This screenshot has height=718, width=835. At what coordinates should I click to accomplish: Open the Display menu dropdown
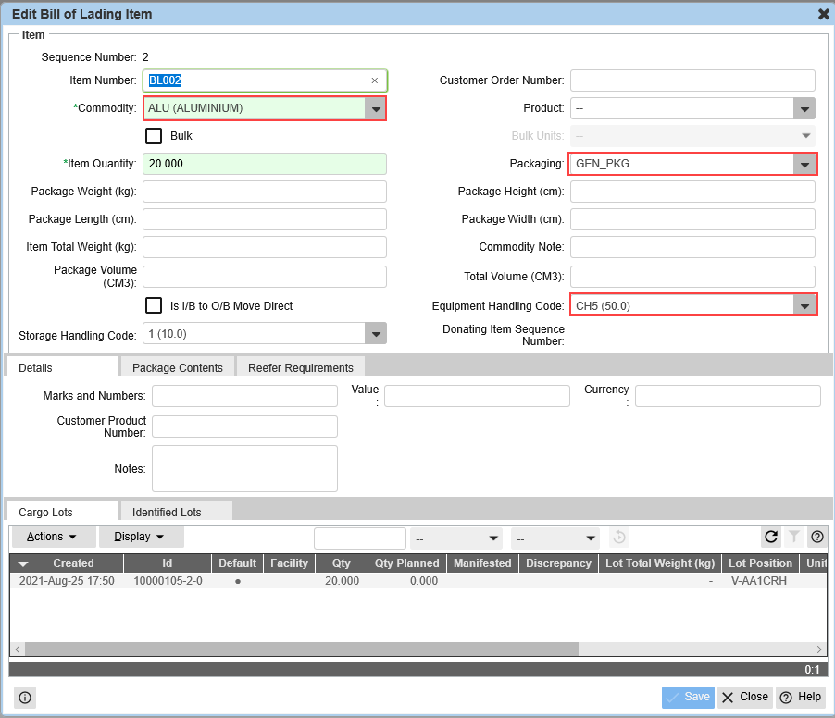141,537
